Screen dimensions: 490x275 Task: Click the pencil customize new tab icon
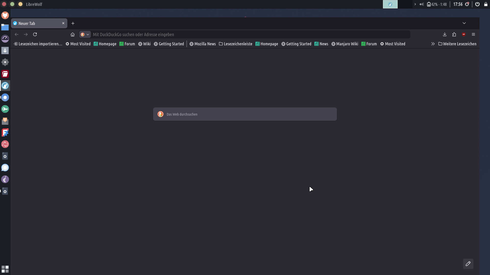click(468, 264)
